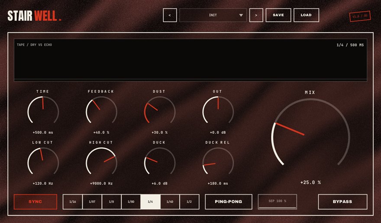Open the INIT preset dropdown
Image resolution: width=381 pixels, height=223 pixels.
213,15
